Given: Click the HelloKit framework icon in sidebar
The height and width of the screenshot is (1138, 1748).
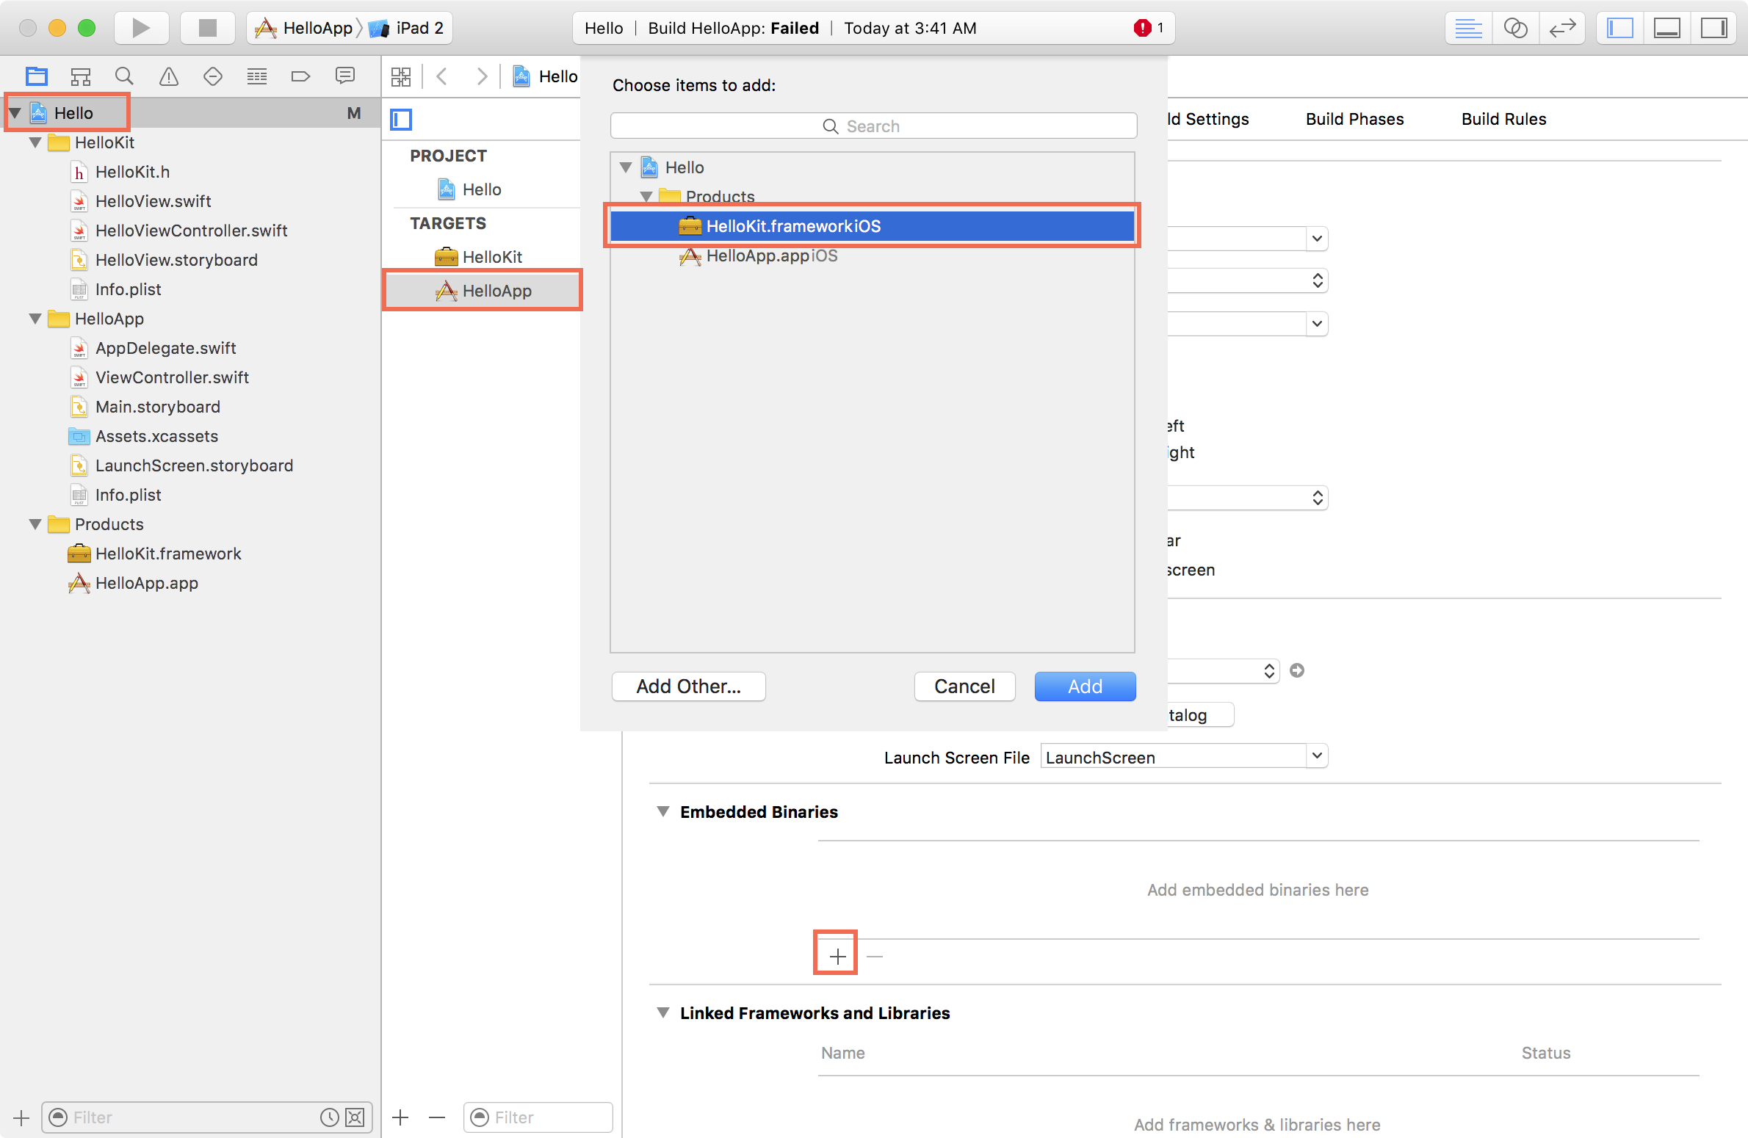Looking at the screenshot, I should [x=80, y=552].
